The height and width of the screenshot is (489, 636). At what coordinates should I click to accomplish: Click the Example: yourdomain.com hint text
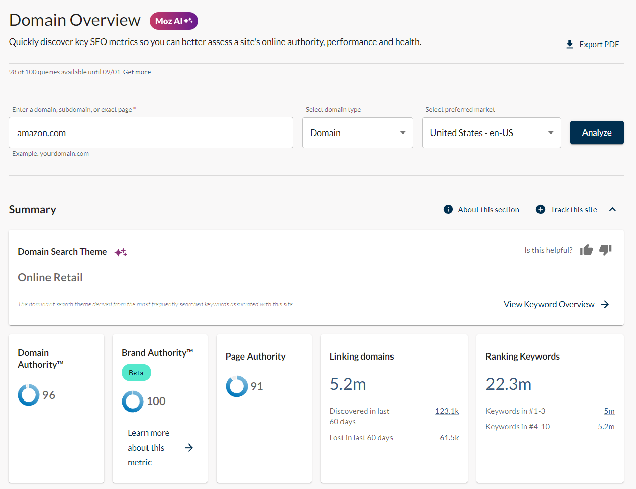(51, 154)
